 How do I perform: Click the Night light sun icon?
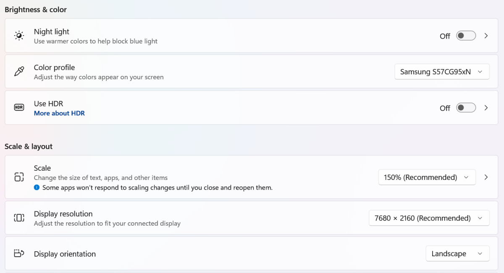(19, 36)
